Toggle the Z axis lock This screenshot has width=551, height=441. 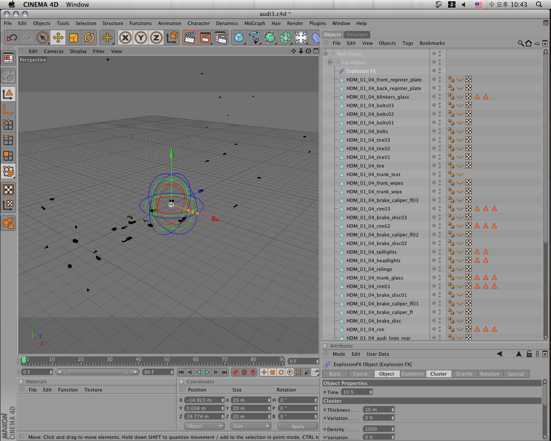156,38
